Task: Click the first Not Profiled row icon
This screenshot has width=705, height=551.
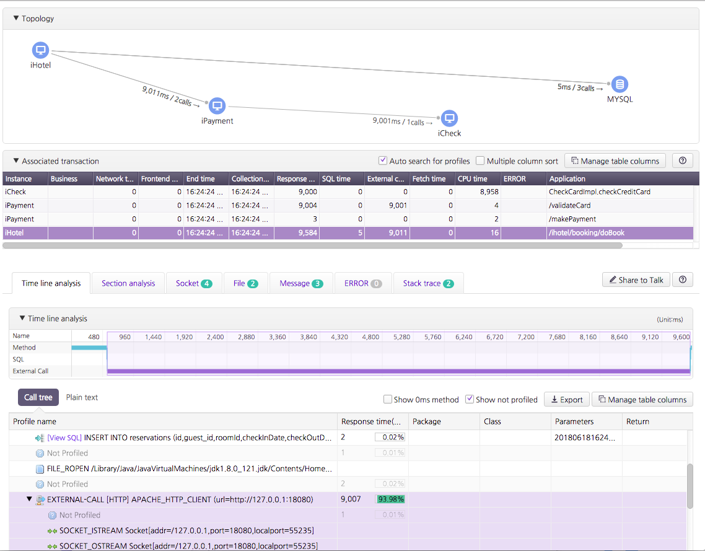Action: (40, 454)
